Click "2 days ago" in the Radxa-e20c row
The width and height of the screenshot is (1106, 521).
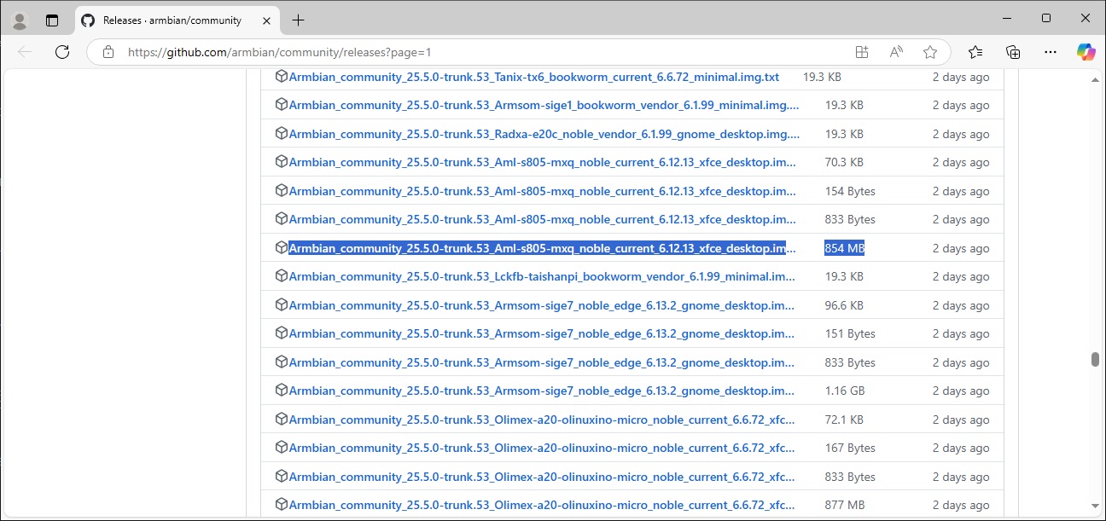click(x=961, y=134)
